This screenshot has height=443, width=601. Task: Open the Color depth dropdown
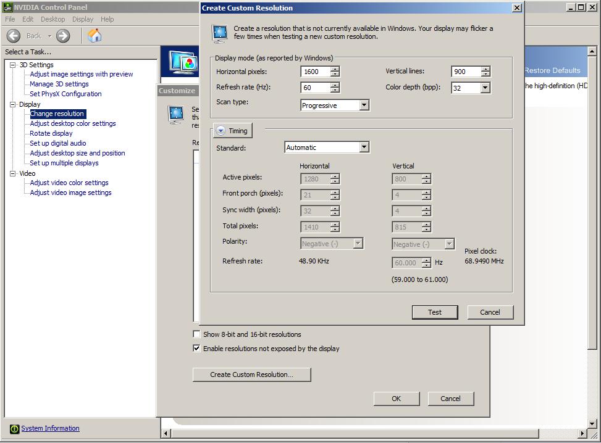coord(485,88)
